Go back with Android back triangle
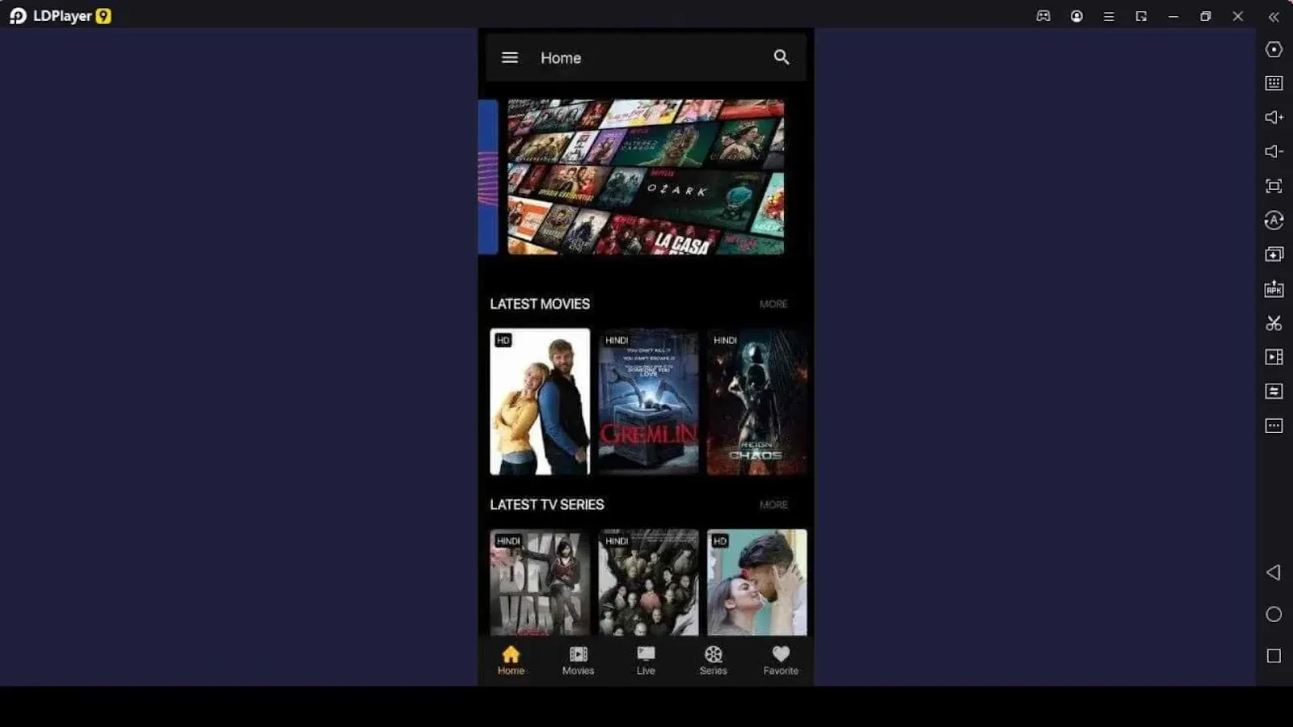Screen dimensions: 1293x727 [x=1274, y=572]
